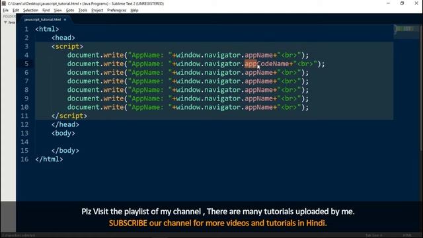The image size is (423, 238).
Task: Restore down the Sublime Text window
Action: 403,3
